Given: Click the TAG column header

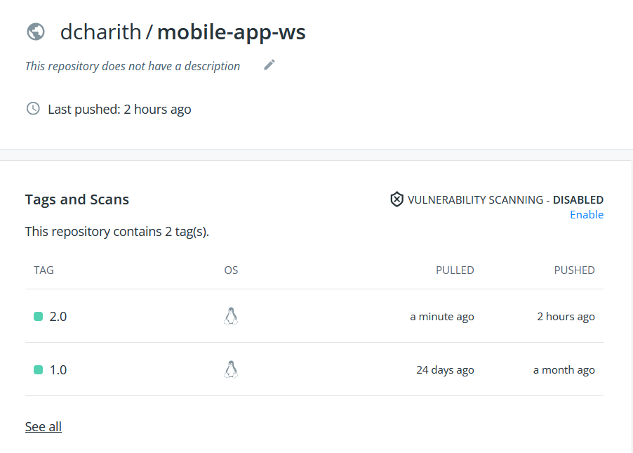Looking at the screenshot, I should [x=44, y=270].
